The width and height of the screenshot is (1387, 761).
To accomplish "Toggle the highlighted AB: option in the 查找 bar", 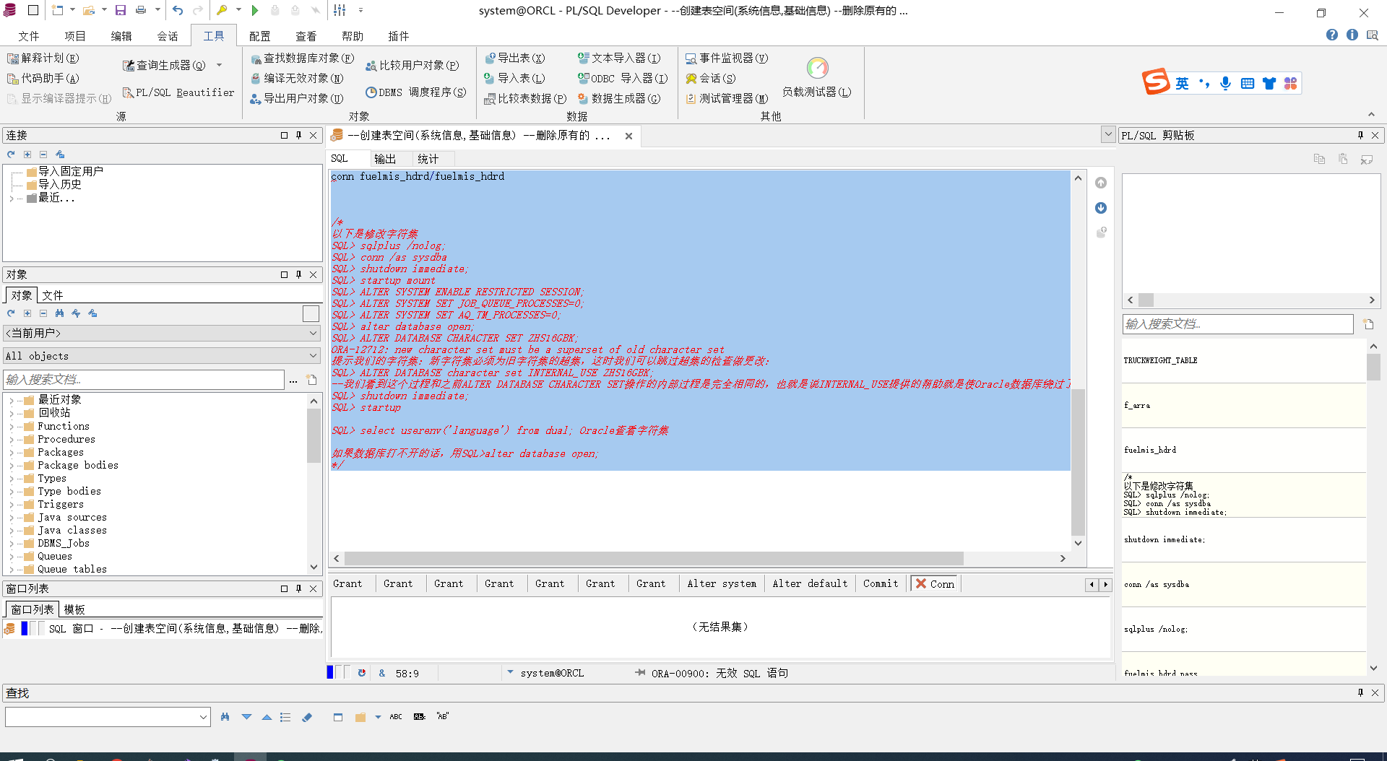I will (x=420, y=717).
